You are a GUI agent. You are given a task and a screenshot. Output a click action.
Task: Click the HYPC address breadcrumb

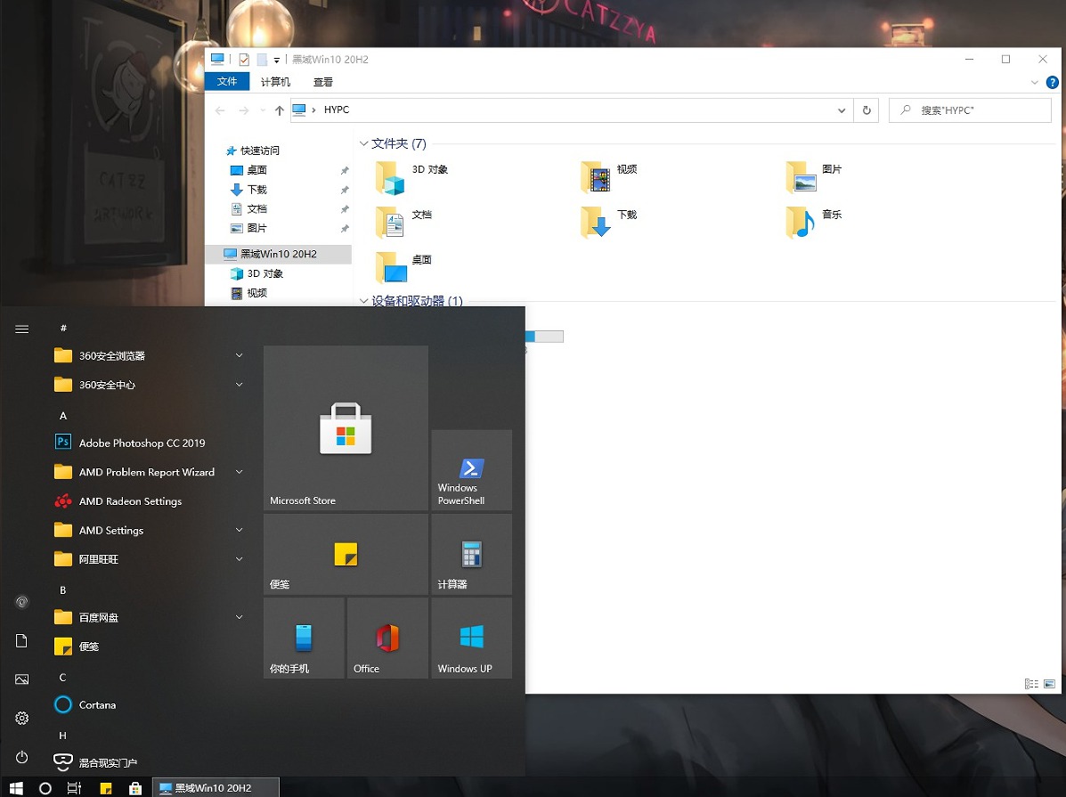[337, 110]
